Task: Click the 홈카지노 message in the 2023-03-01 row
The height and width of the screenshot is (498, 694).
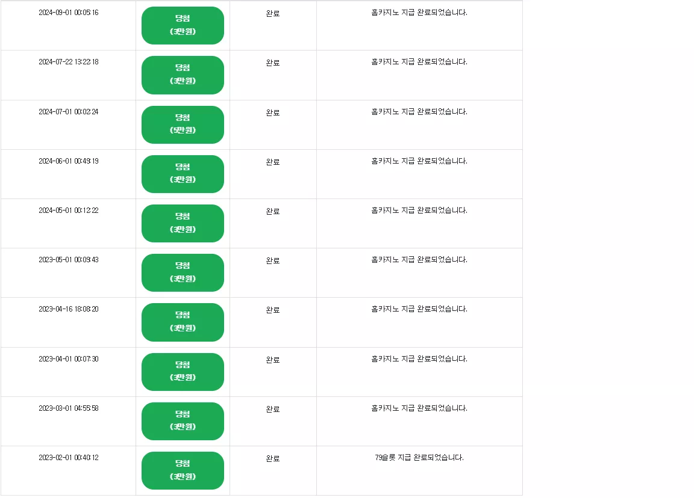Action: point(419,408)
